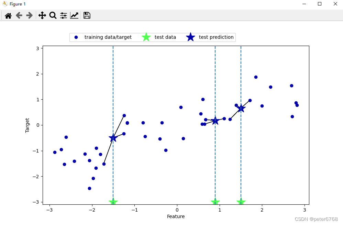This screenshot has height=225, width=343.
Task: Activate the Pan/move axes tool
Action: pos(42,15)
